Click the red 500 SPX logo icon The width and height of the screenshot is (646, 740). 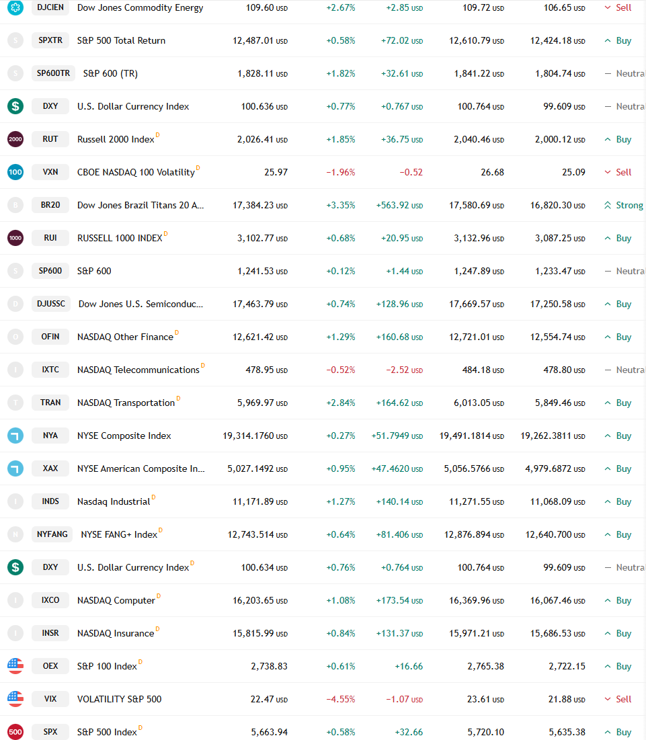tap(15, 732)
